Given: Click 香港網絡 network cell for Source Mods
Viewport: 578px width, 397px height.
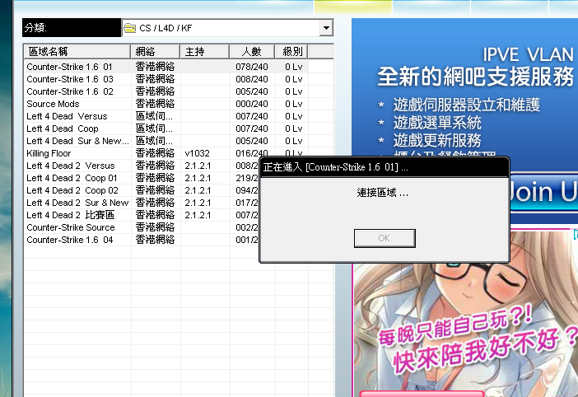Looking at the screenshot, I should point(155,104).
